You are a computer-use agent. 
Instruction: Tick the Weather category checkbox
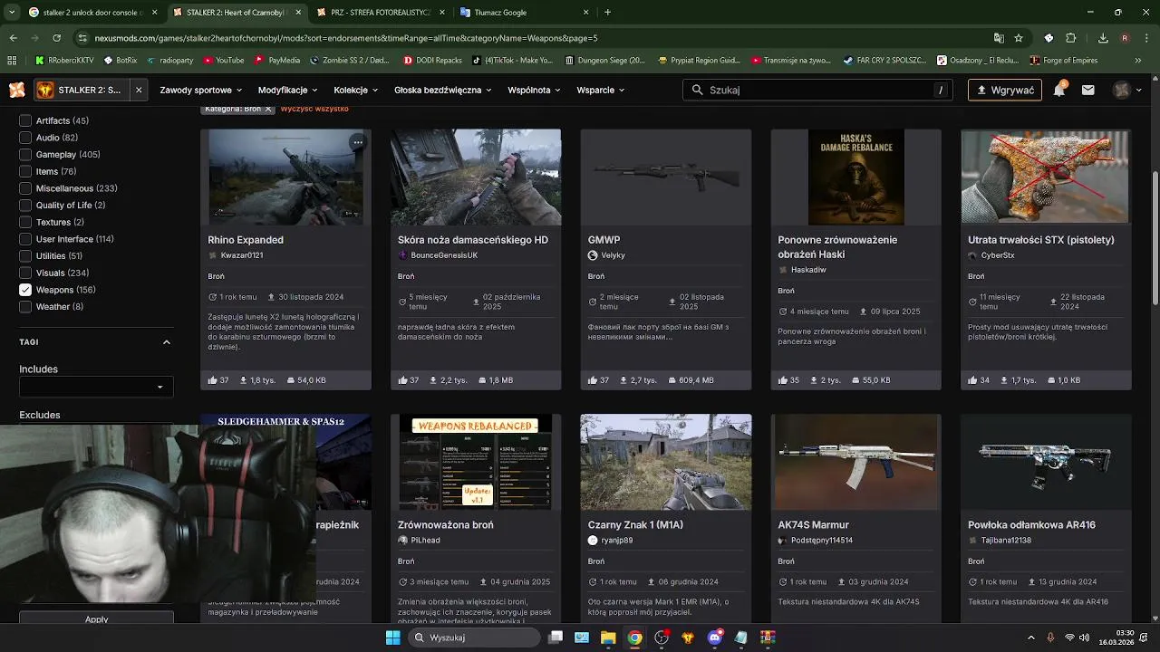click(25, 307)
